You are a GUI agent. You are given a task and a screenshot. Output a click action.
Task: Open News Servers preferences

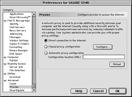pos(18,31)
